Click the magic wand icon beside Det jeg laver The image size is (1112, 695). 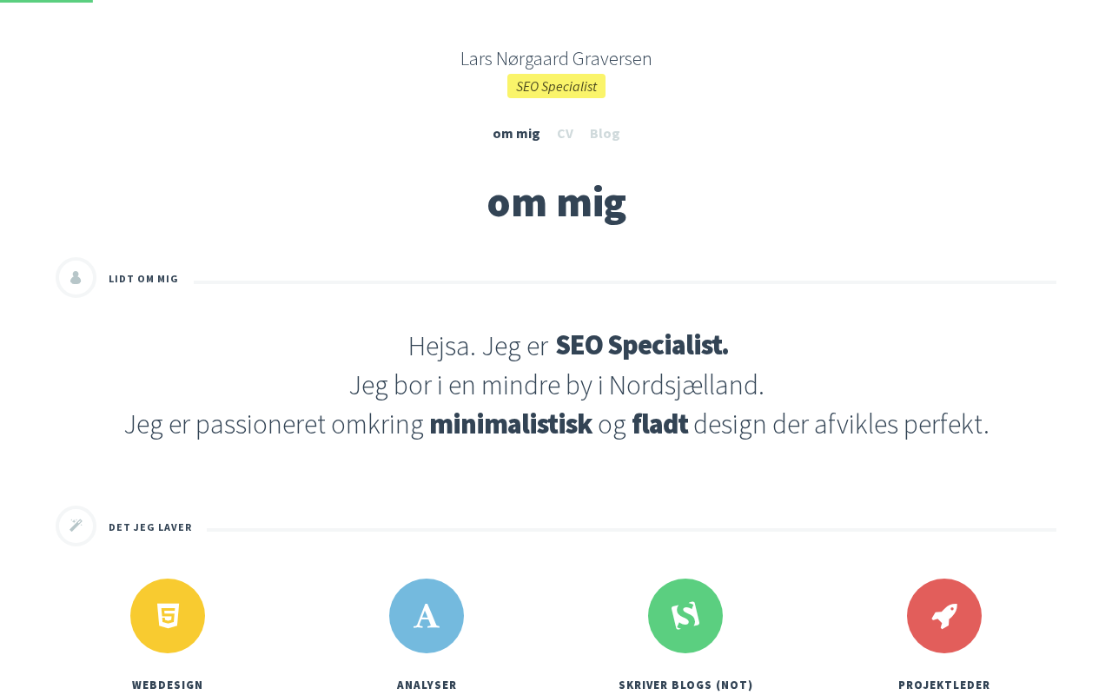click(76, 526)
